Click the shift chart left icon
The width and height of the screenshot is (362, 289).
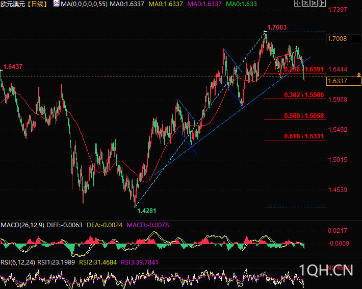[x=306, y=3]
